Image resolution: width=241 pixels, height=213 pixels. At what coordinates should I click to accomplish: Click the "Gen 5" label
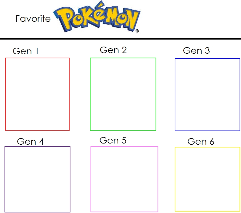(x=113, y=140)
